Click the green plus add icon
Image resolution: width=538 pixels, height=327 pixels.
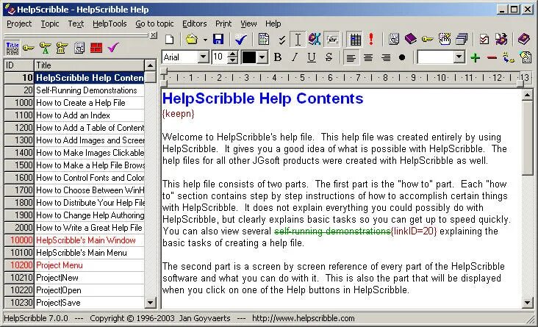[x=476, y=57]
